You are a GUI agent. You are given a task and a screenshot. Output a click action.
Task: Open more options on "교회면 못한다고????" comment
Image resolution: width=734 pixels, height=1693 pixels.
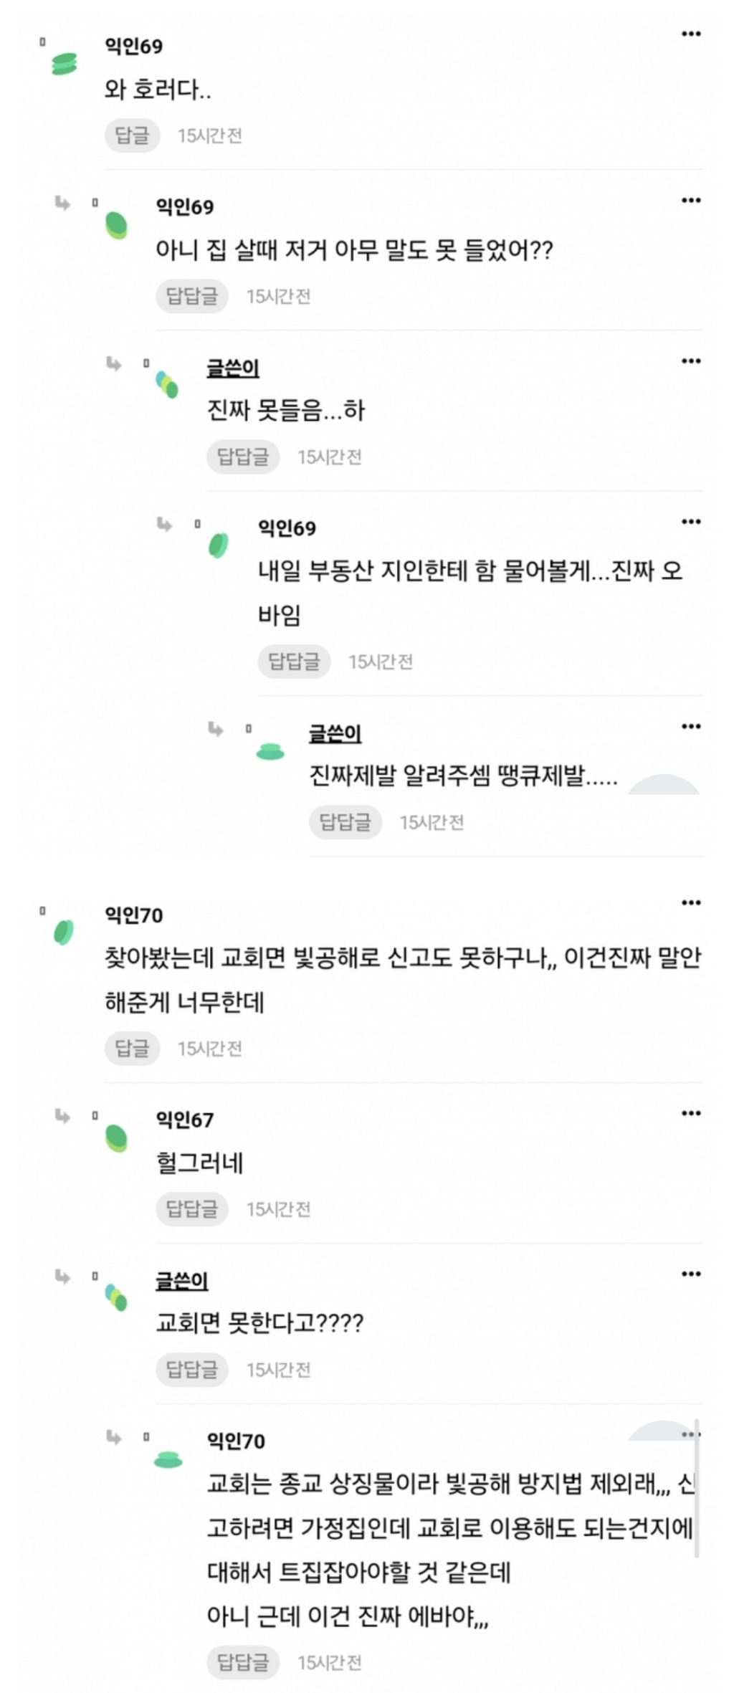pos(690,1274)
